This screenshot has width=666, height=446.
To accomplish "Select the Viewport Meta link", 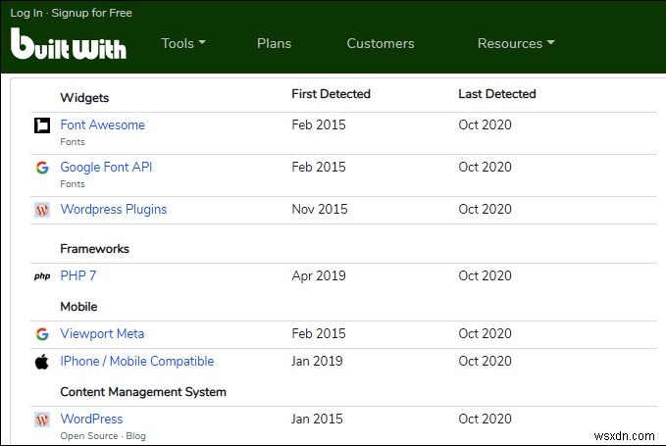I will pyautogui.click(x=102, y=333).
